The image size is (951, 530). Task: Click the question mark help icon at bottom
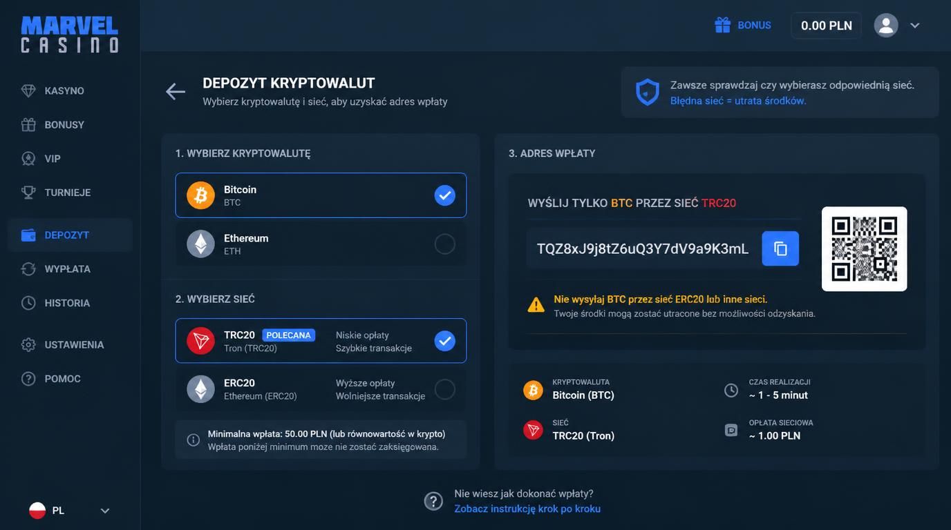click(x=433, y=501)
